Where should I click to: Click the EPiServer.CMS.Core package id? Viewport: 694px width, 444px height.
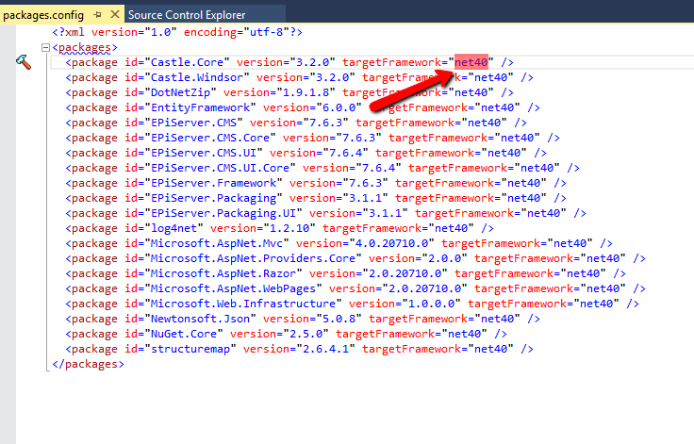(210, 138)
